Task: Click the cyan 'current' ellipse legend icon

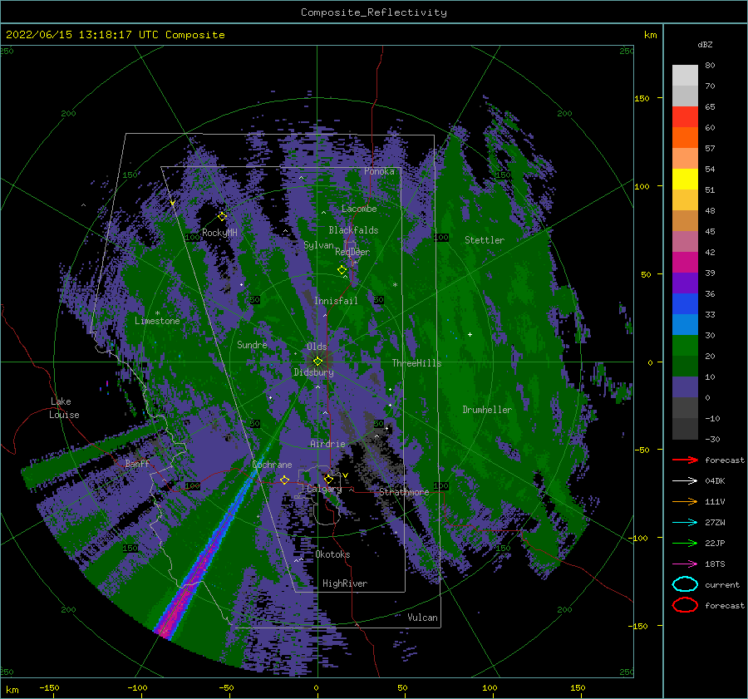Action: click(685, 584)
